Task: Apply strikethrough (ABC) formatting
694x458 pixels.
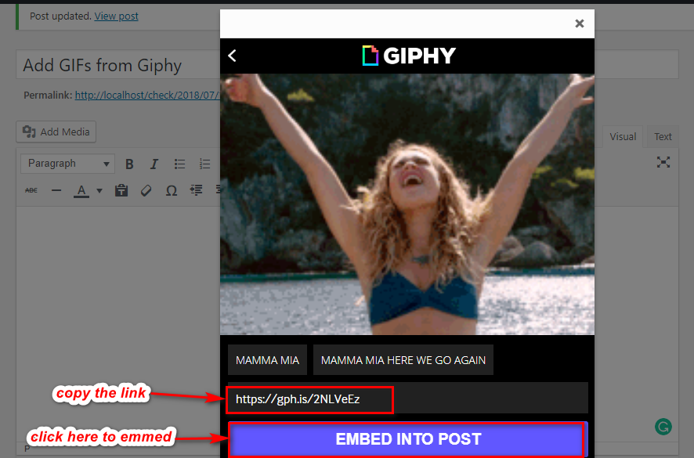Action: (x=31, y=190)
